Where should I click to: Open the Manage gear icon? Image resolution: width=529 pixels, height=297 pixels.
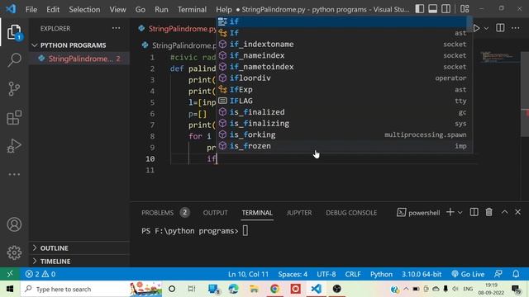(14, 252)
